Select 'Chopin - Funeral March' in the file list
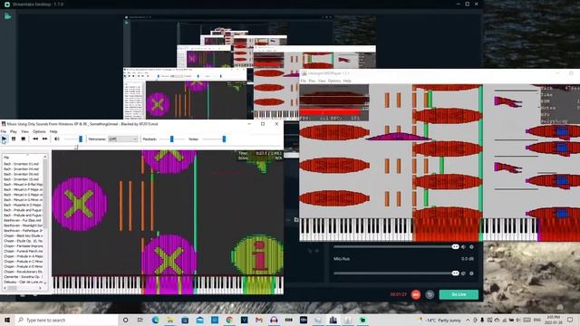The image size is (580, 326). pos(23,251)
